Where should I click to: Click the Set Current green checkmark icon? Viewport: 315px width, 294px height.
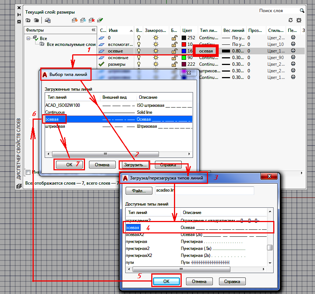pyautogui.click(x=100, y=20)
